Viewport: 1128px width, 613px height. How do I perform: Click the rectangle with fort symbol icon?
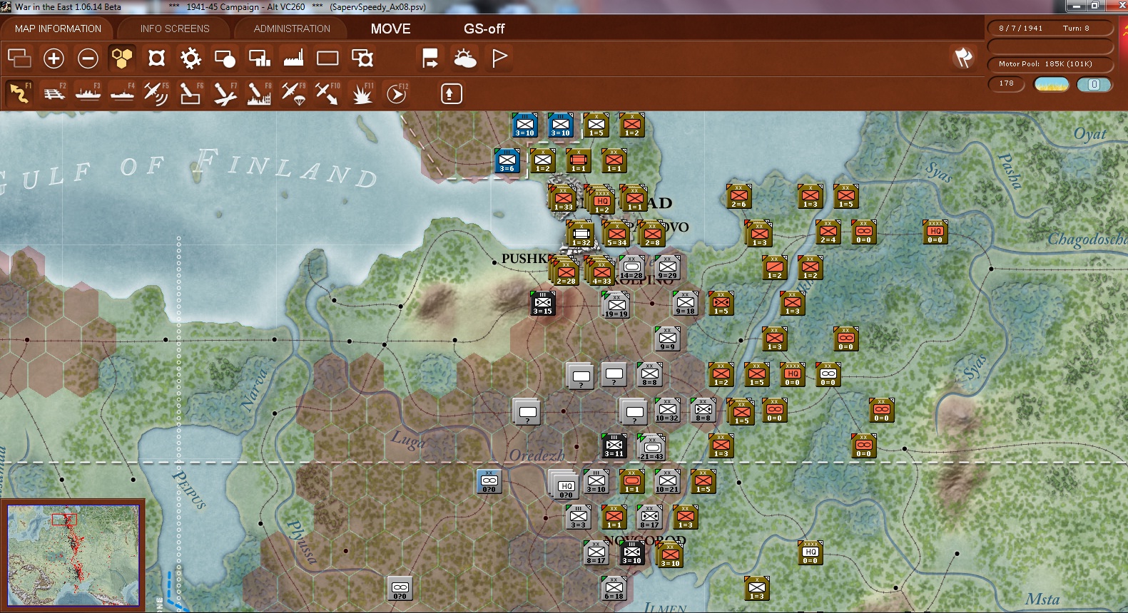click(x=362, y=58)
